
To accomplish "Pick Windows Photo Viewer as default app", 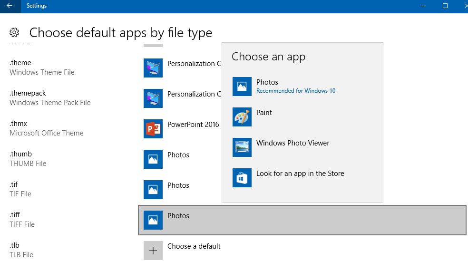I will tap(302, 147).
